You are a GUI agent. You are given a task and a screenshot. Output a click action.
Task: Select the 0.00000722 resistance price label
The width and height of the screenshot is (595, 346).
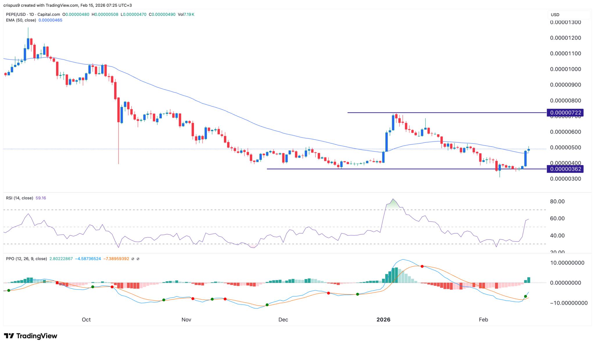pos(565,113)
